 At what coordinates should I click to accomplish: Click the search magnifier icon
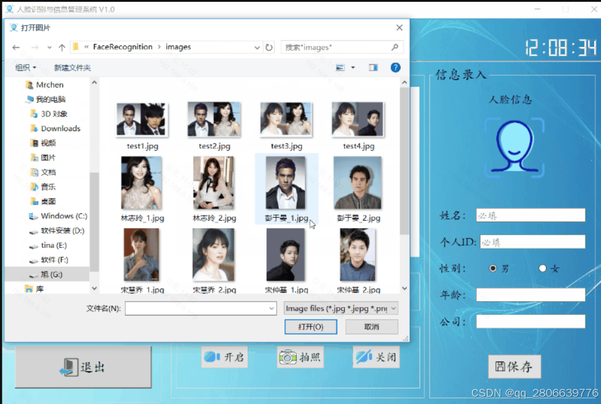coord(395,47)
